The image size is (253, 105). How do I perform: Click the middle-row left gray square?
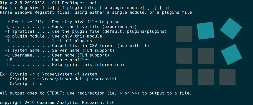point(184,56)
